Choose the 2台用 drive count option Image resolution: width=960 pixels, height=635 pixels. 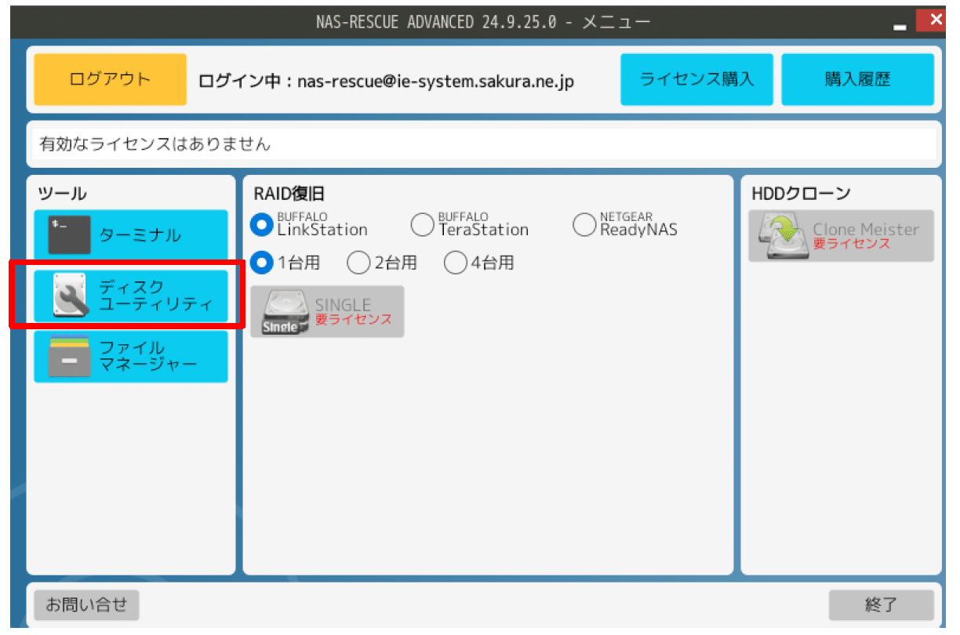(358, 263)
